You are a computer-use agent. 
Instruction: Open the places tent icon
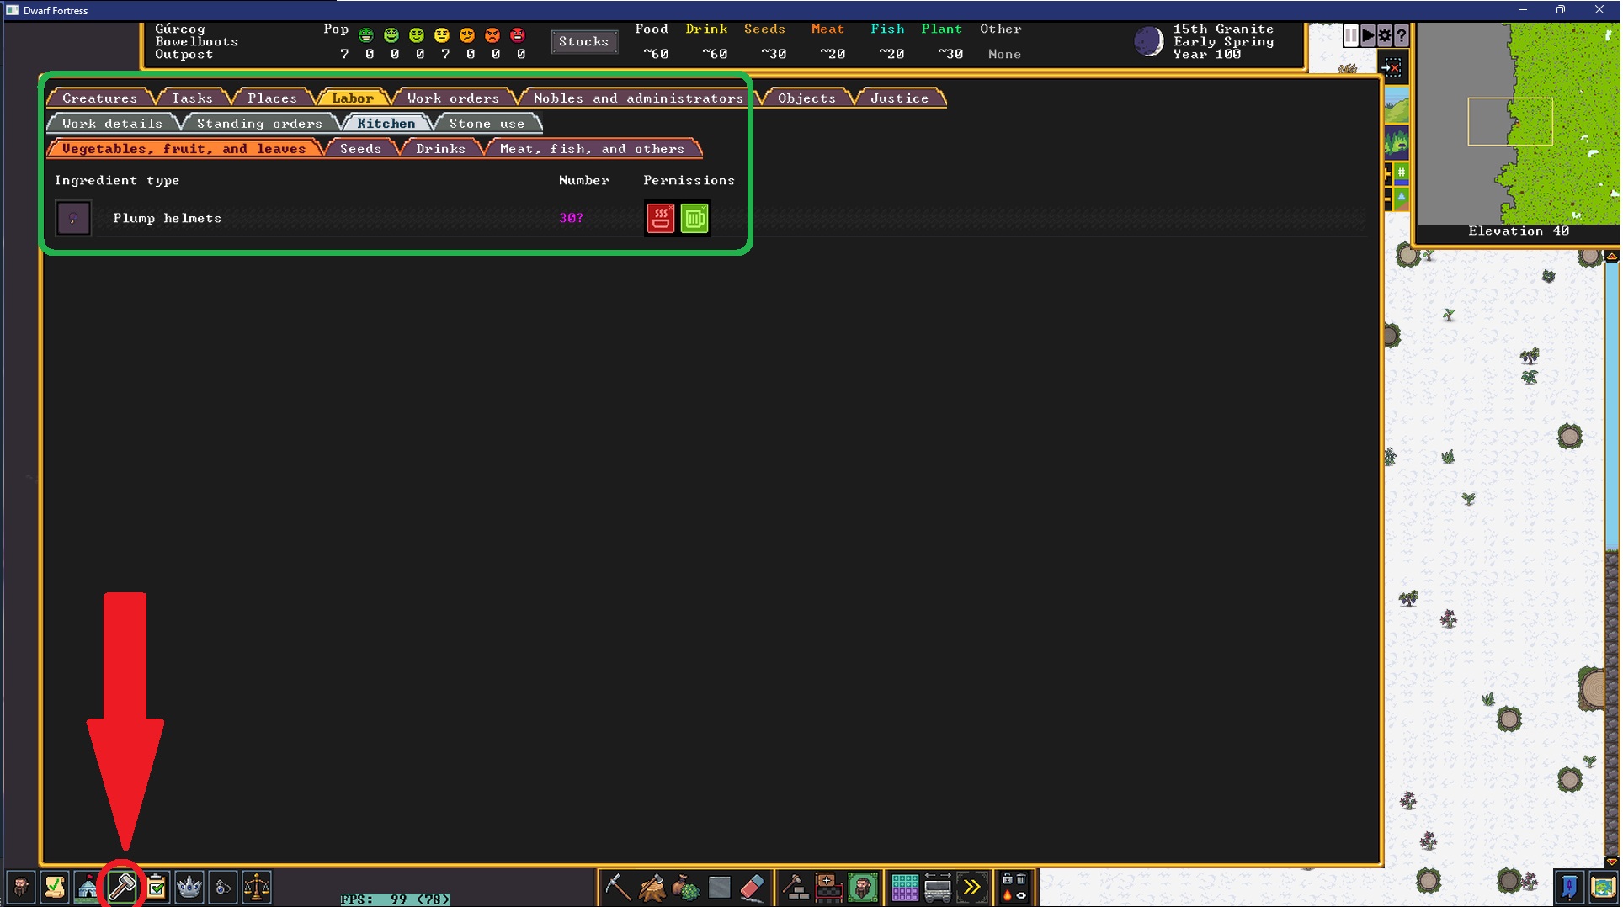88,887
